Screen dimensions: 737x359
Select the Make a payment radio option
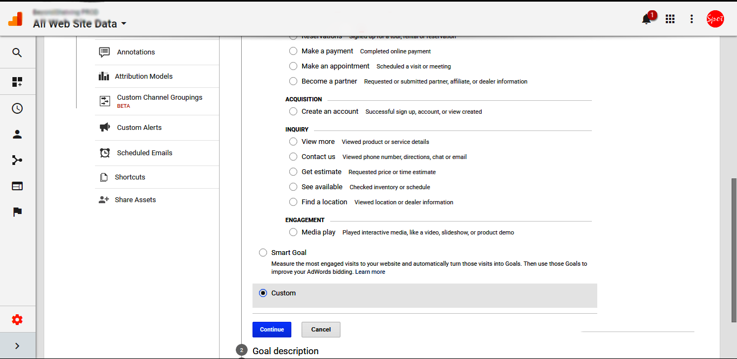pyautogui.click(x=293, y=51)
